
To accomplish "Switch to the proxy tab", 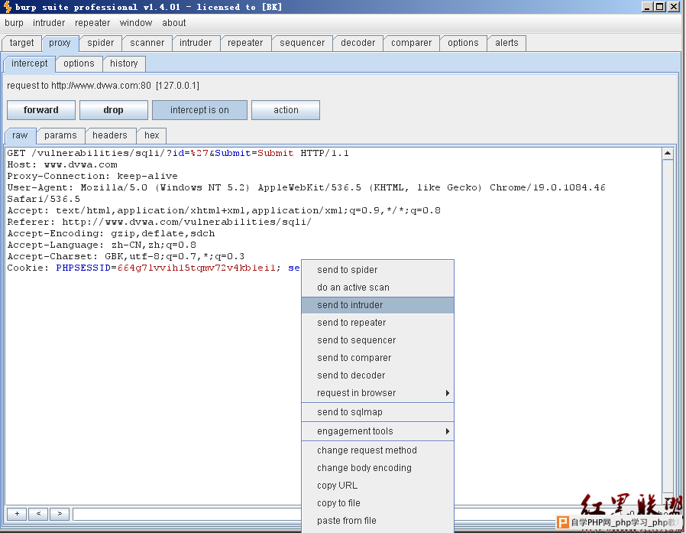I will point(60,43).
